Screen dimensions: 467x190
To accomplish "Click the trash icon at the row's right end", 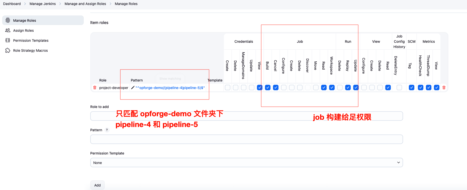I will point(444,88).
